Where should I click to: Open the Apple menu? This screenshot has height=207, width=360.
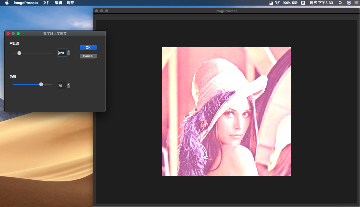point(7,3)
